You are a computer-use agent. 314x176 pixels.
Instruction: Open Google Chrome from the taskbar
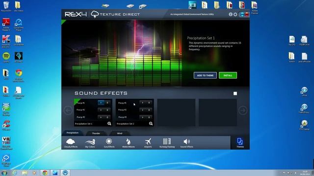(x=45, y=173)
